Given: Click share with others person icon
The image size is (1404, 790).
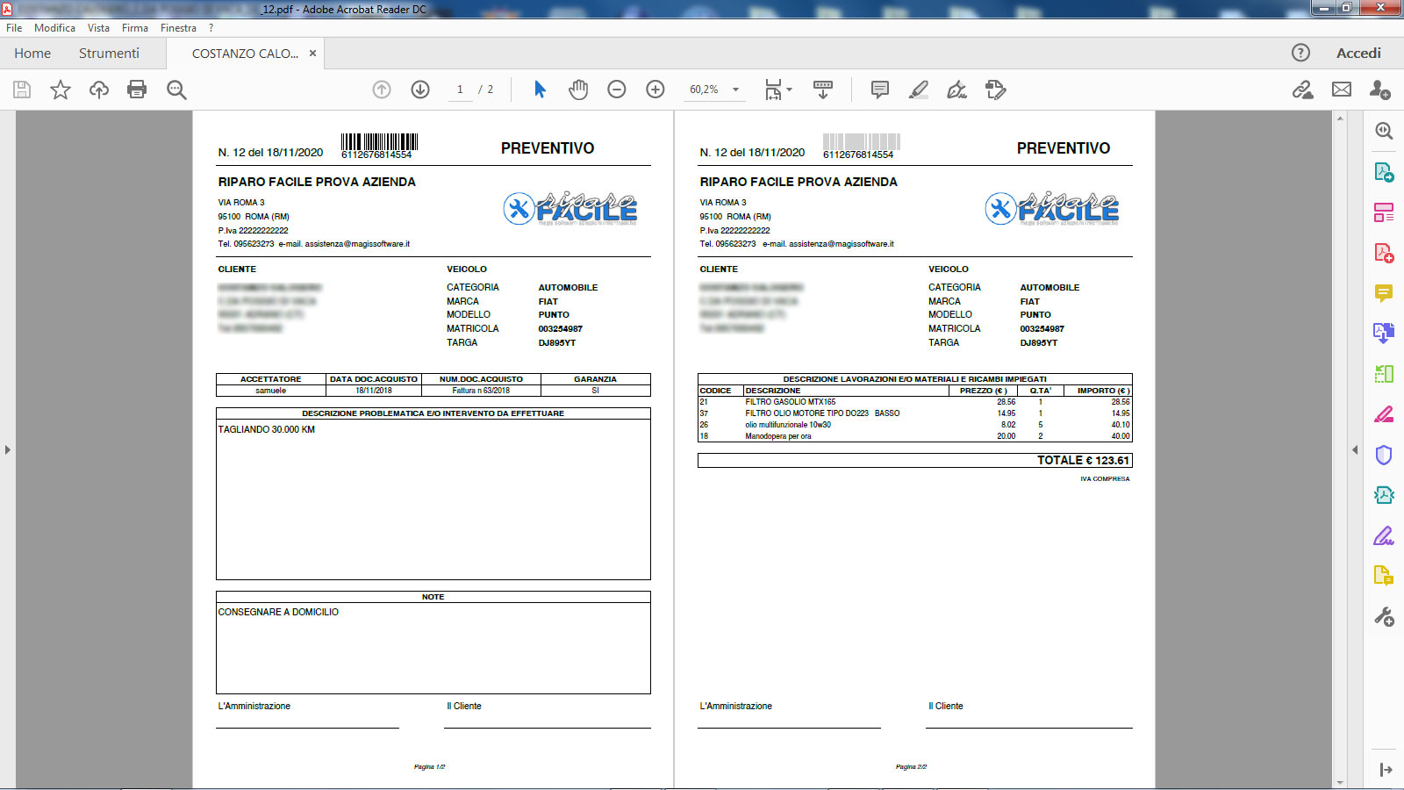Looking at the screenshot, I should 1379,90.
